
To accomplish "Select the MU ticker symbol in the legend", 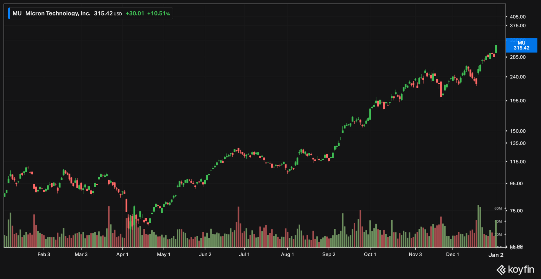I will [17, 13].
